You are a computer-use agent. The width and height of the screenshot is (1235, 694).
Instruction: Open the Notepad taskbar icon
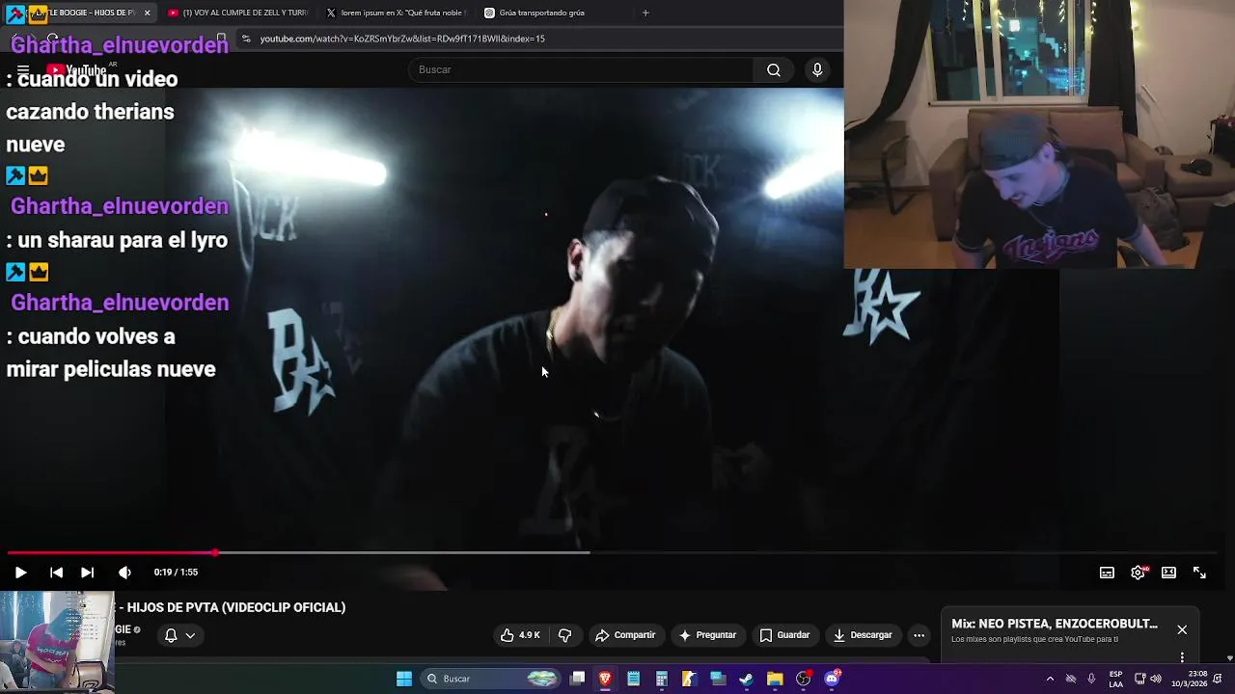(633, 679)
